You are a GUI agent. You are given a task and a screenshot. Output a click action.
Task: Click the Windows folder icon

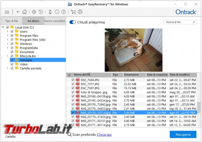coord(17,43)
